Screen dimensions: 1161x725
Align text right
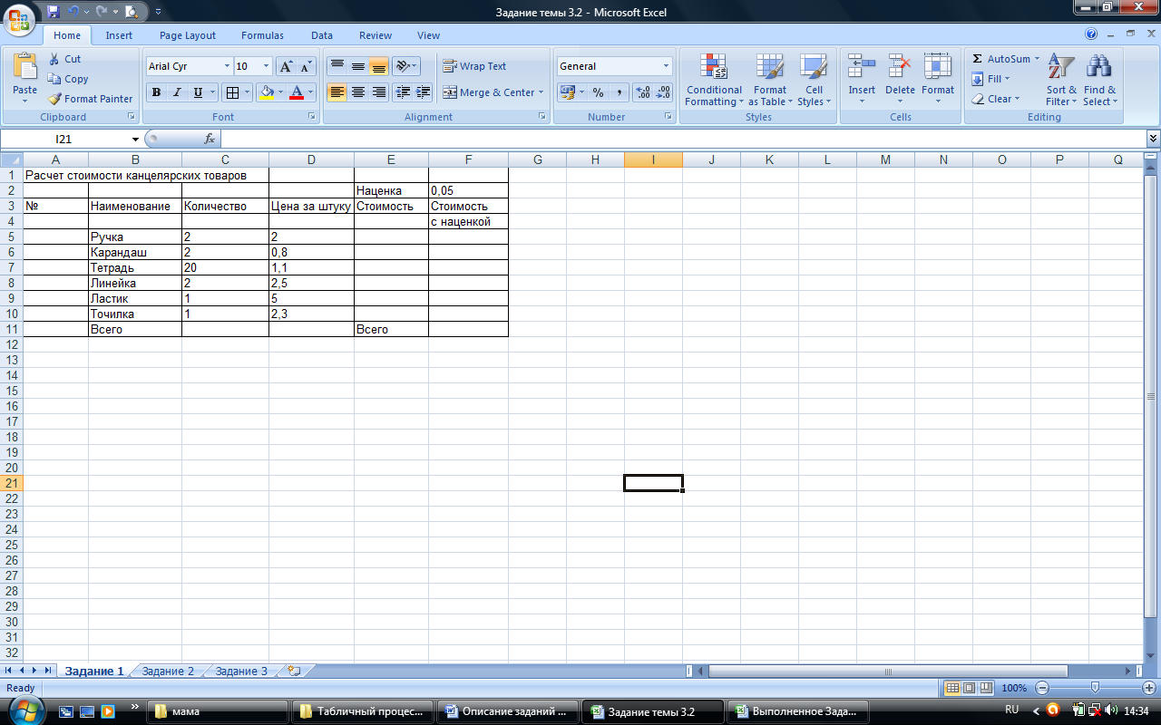(x=378, y=92)
